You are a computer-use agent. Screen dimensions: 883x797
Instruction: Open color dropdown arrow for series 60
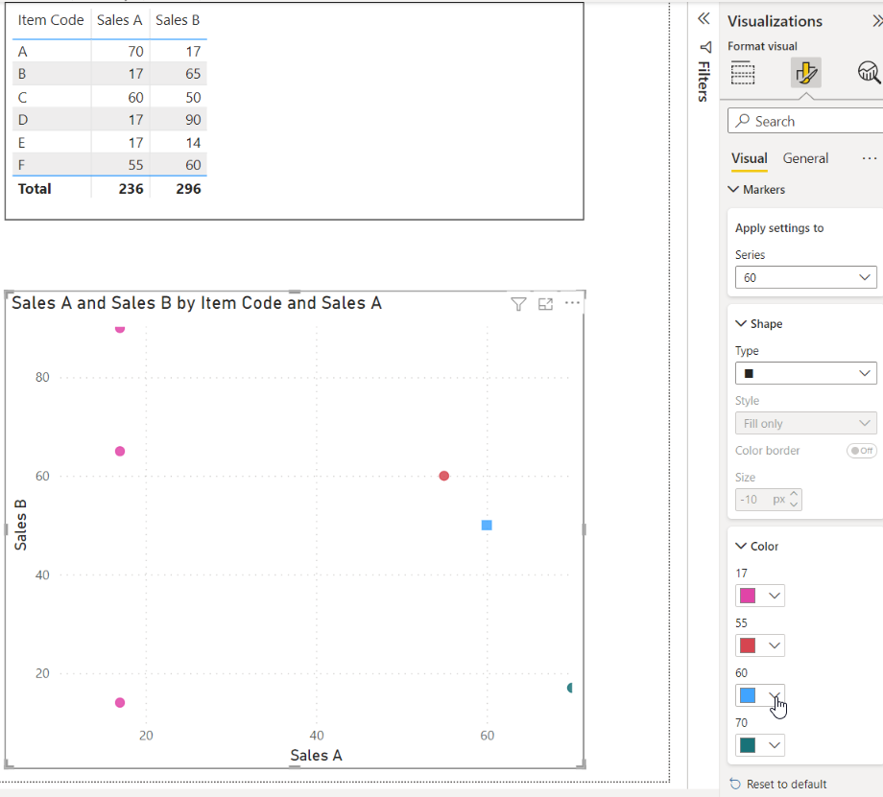tap(775, 695)
